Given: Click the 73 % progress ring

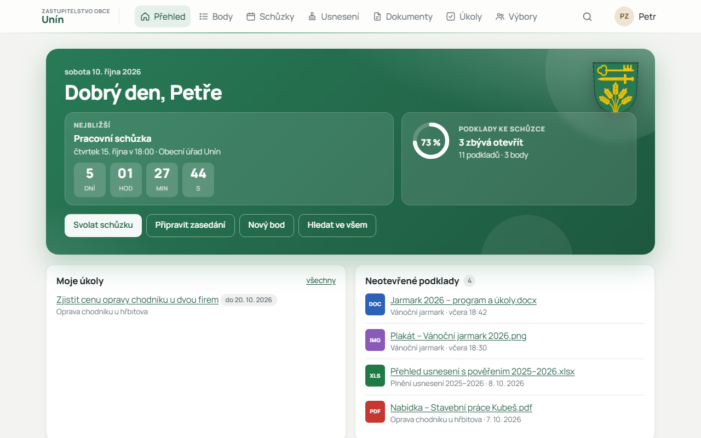Looking at the screenshot, I should click(x=430, y=141).
